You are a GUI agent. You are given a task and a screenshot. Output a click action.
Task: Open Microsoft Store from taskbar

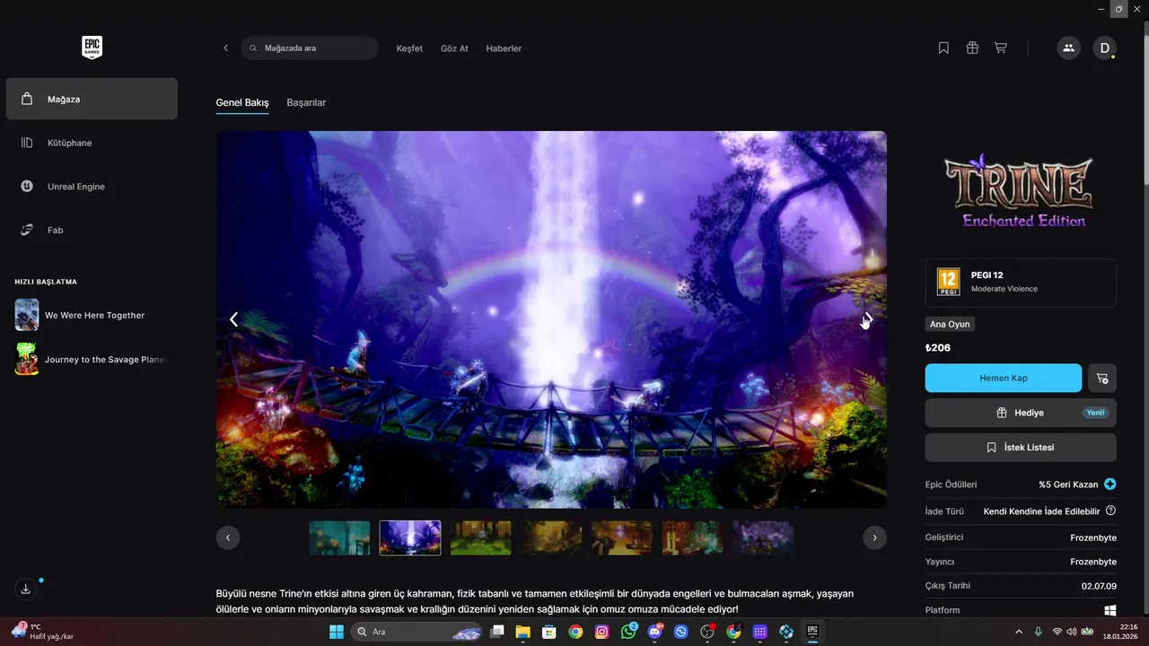[x=549, y=632]
